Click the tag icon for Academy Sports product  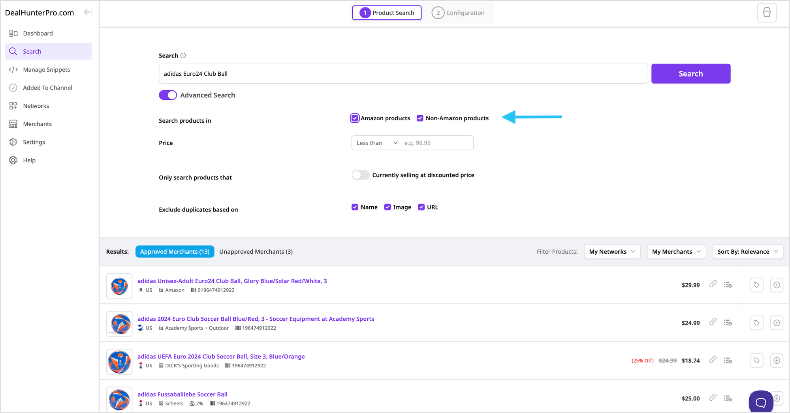click(x=756, y=323)
